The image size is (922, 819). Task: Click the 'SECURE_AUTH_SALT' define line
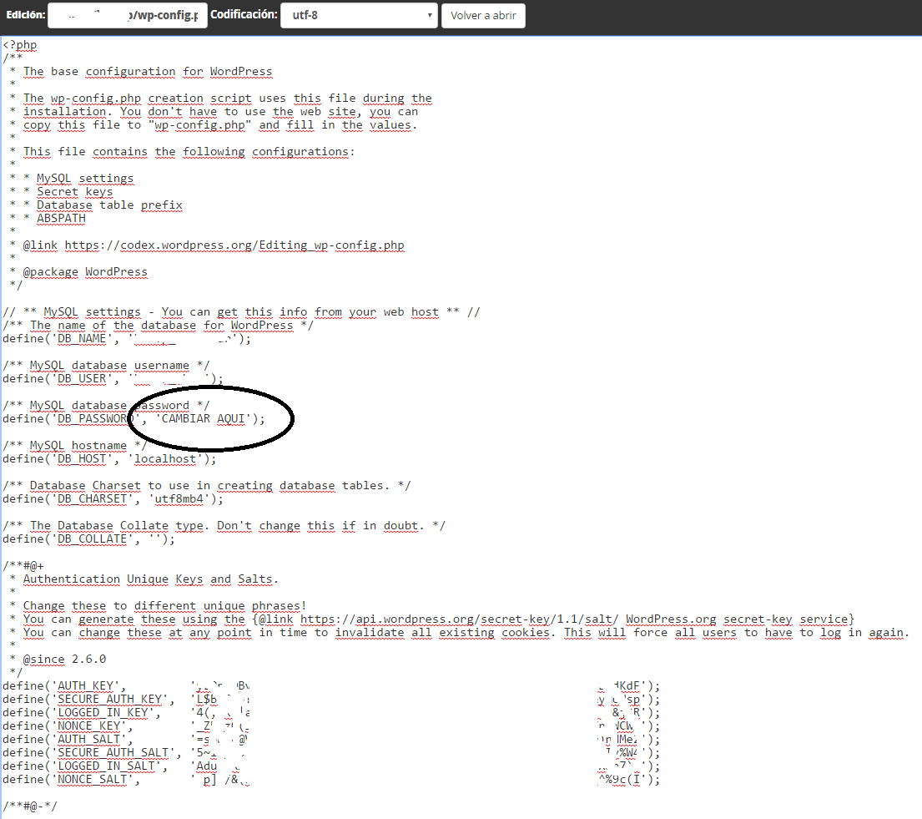331,752
